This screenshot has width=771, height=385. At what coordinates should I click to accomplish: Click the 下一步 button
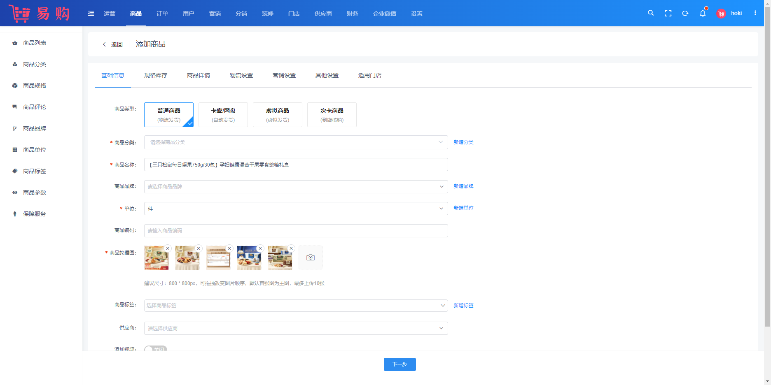point(400,364)
